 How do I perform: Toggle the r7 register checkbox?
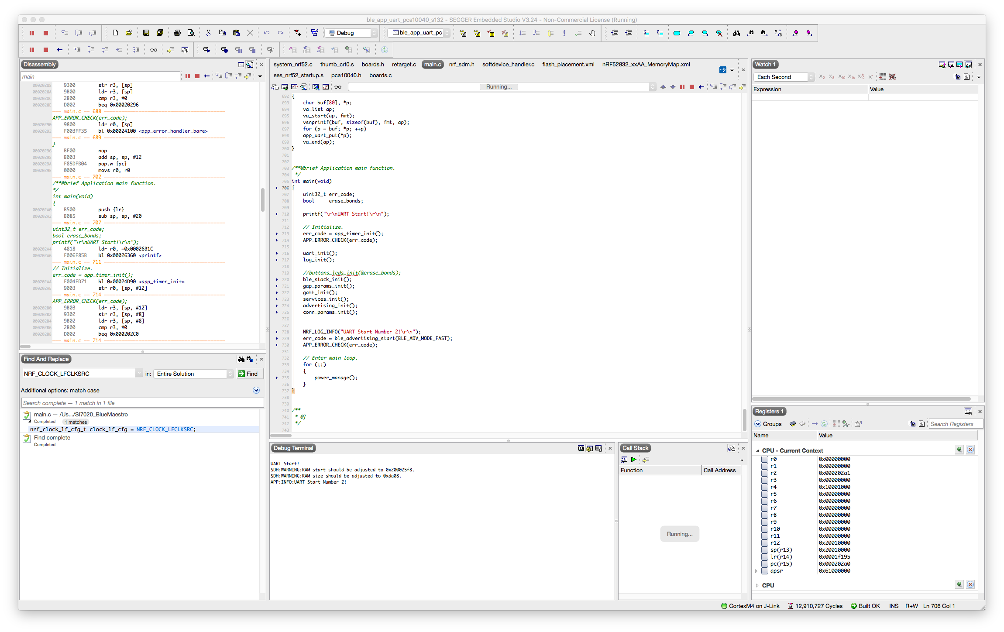765,508
